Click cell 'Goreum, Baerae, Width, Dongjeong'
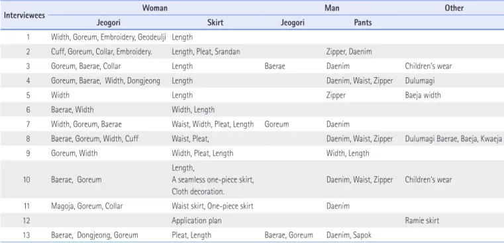This screenshot has height=243, width=504. pyautogui.click(x=105, y=81)
